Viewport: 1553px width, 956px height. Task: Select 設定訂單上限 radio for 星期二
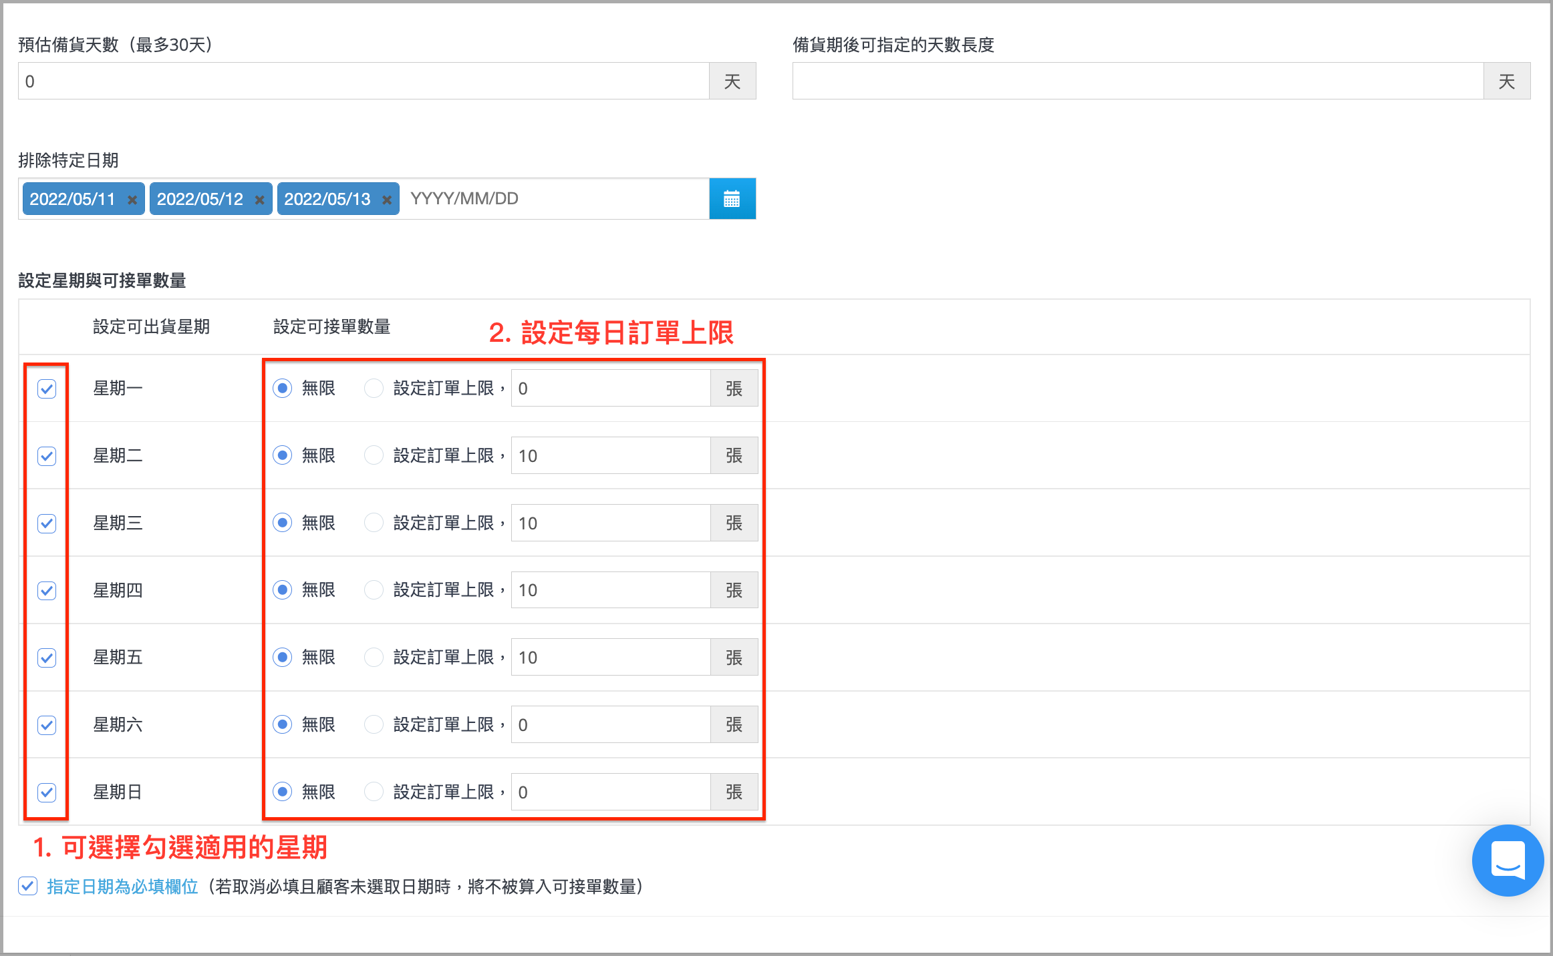pyautogui.click(x=374, y=455)
